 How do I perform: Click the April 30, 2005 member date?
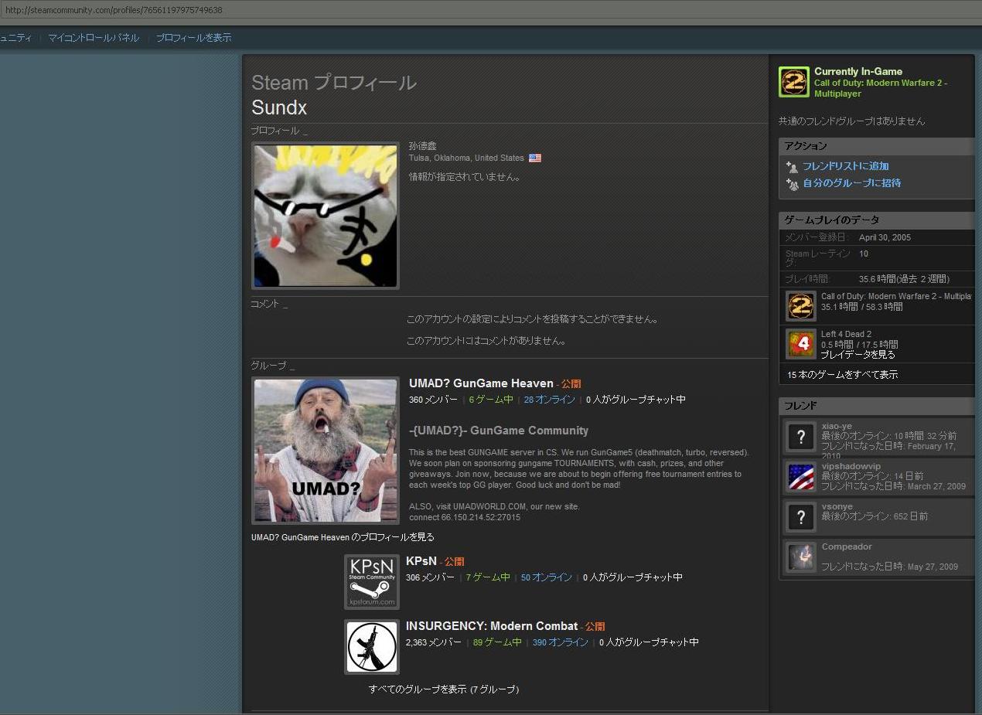pyautogui.click(x=885, y=237)
